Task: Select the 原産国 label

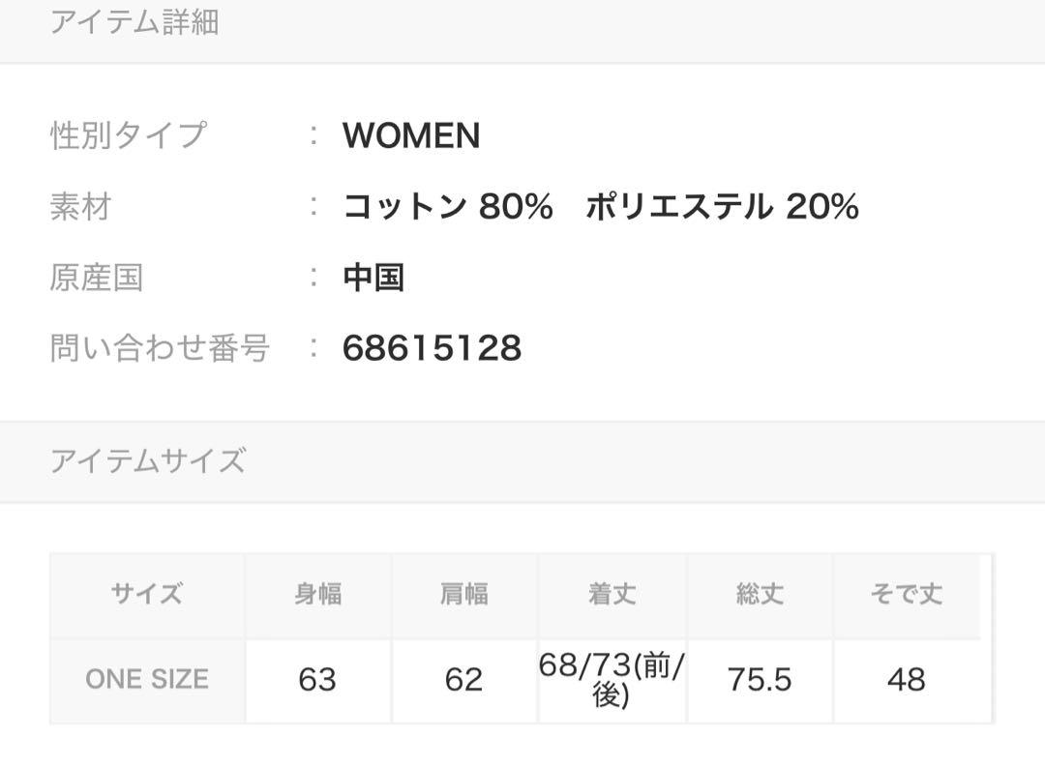Action: pos(96,278)
